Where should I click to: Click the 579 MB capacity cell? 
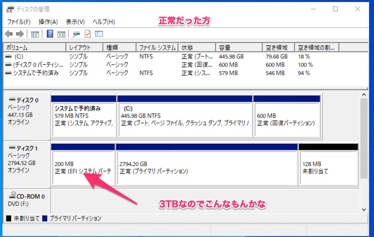point(228,73)
